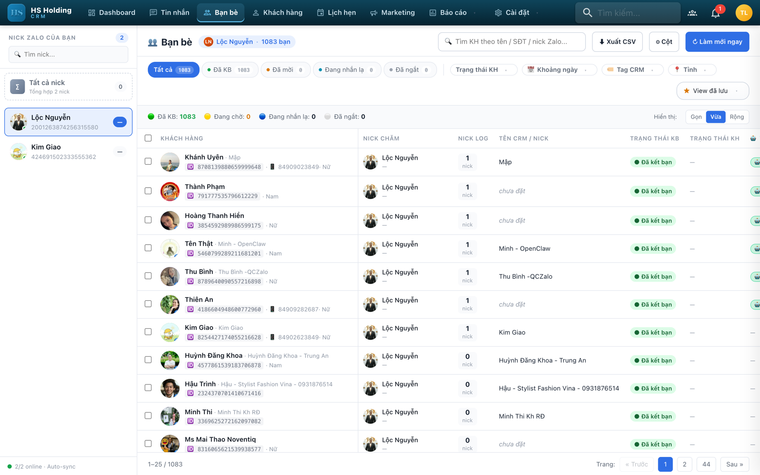
Task: Check the box for Huỳnh Đăng Khoa
Action: coord(148,360)
